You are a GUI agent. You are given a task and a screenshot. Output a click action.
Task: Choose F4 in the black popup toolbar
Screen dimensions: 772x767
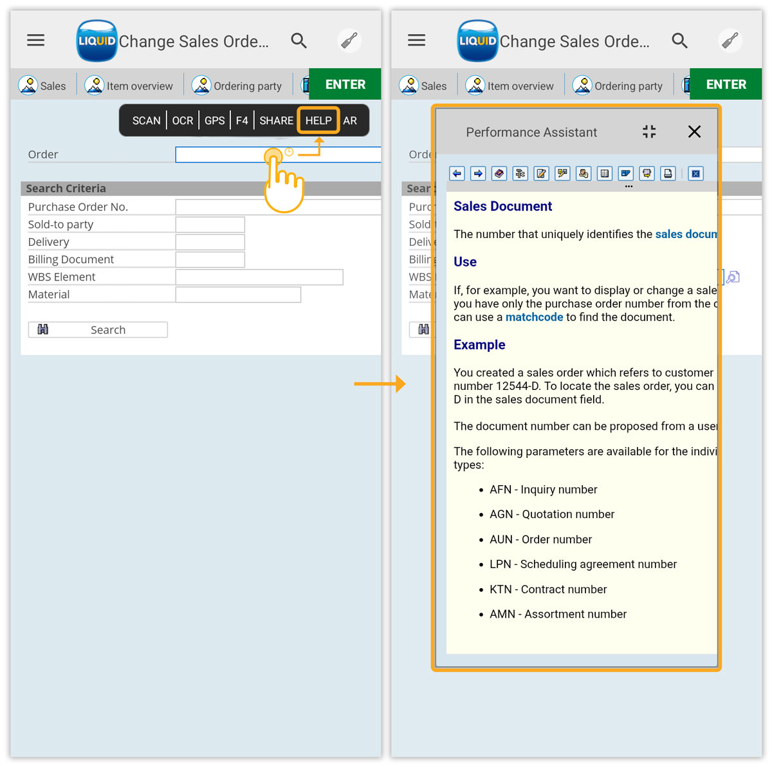(x=242, y=120)
